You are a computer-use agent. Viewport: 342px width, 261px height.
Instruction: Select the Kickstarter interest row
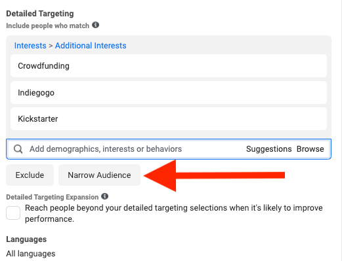tap(169, 119)
